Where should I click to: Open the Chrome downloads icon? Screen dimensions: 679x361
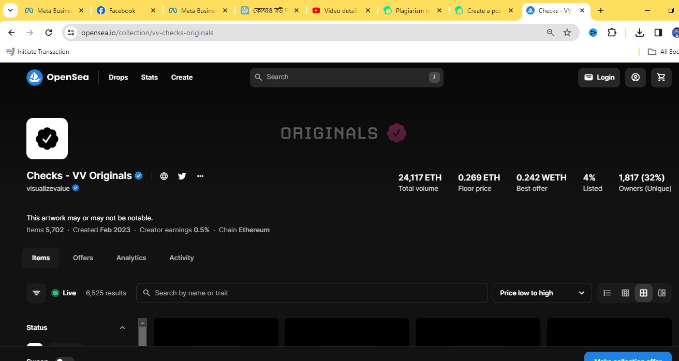[640, 33]
